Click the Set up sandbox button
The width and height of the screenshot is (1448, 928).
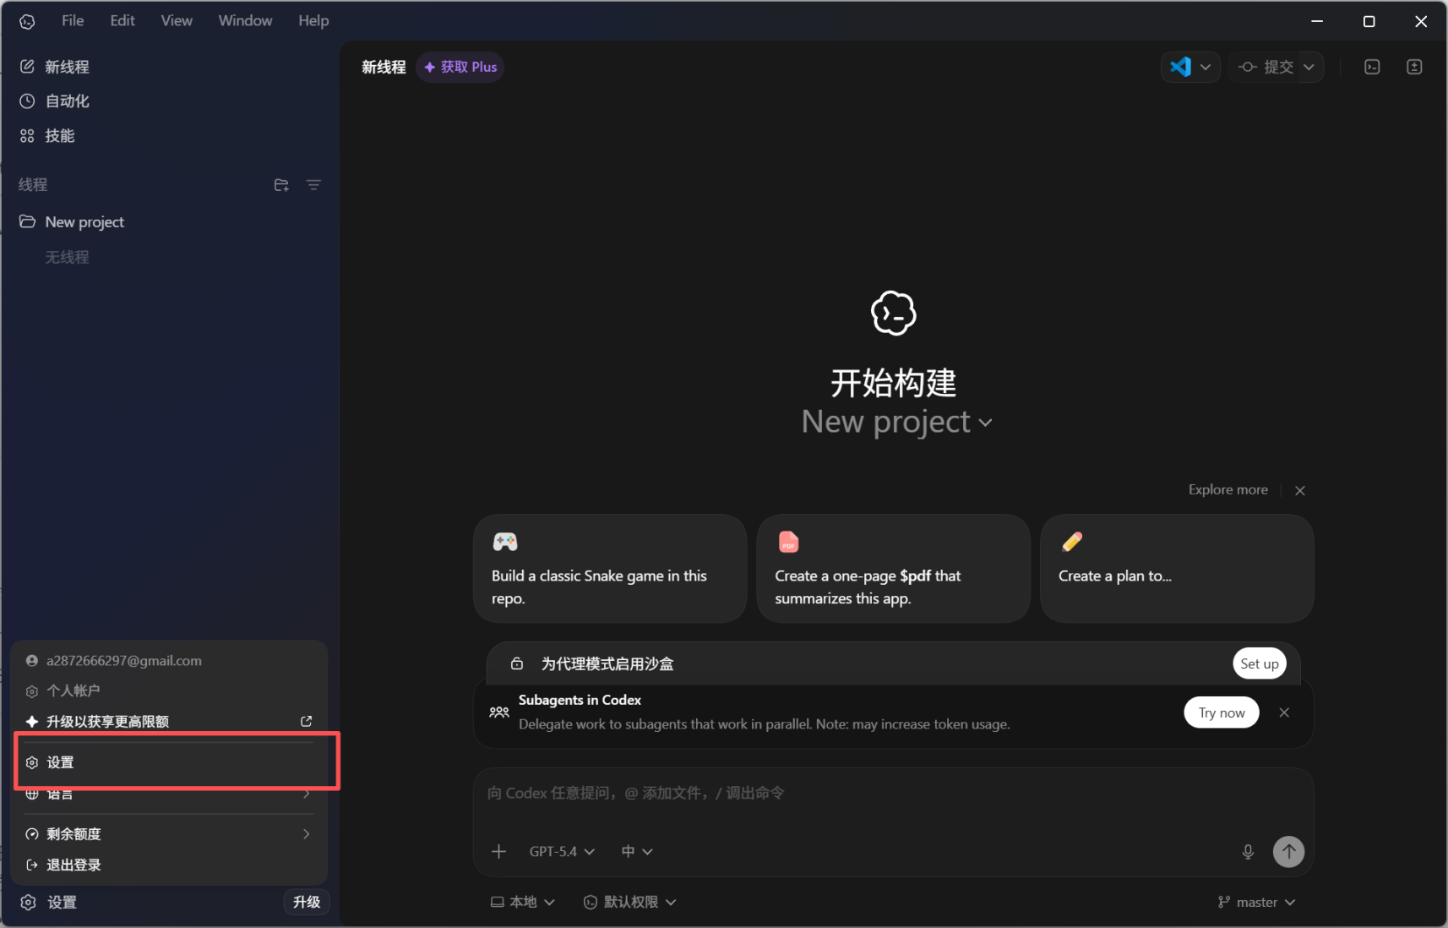[1259, 664]
